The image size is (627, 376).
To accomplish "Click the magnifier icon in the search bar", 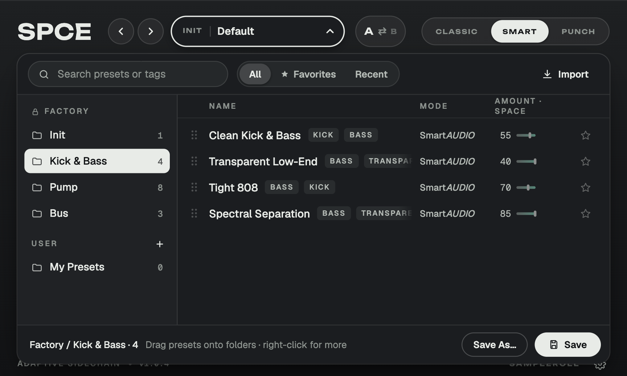I will 44,74.
